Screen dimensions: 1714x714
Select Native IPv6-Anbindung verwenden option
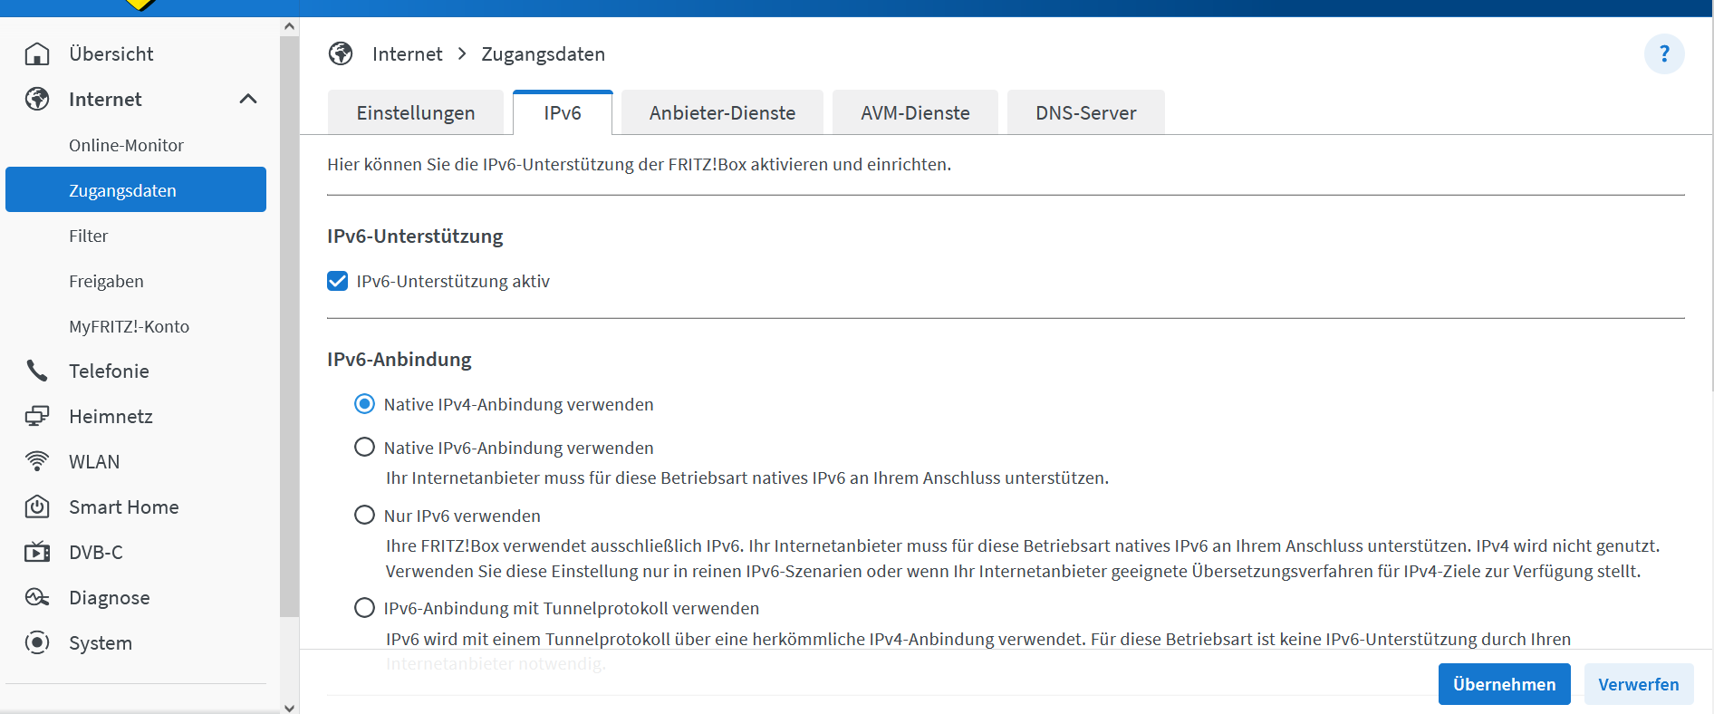[364, 448]
